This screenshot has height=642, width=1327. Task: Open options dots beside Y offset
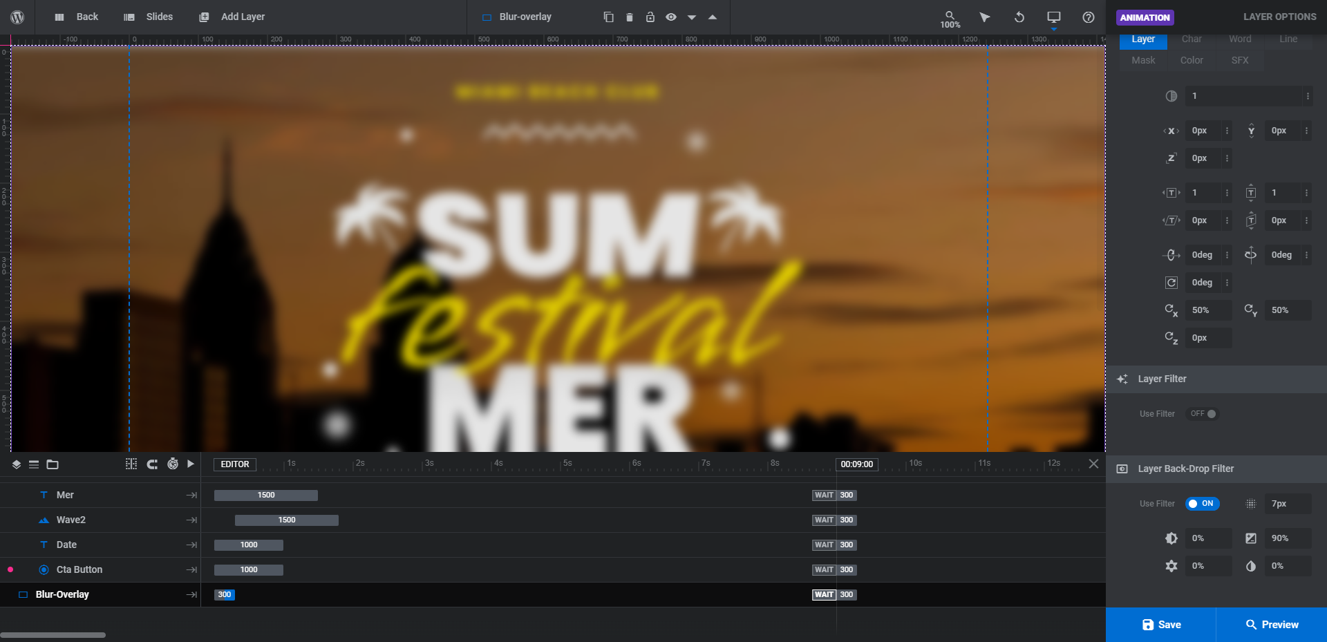click(1307, 131)
